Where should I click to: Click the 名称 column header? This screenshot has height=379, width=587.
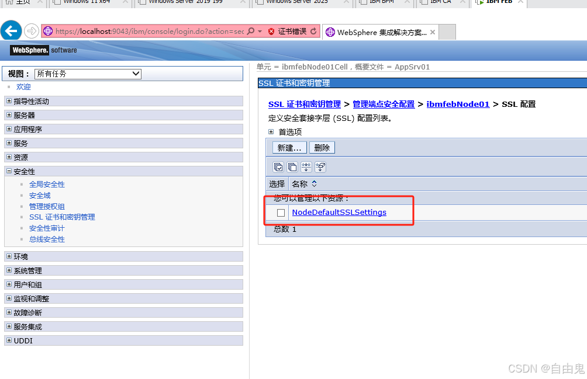299,183
